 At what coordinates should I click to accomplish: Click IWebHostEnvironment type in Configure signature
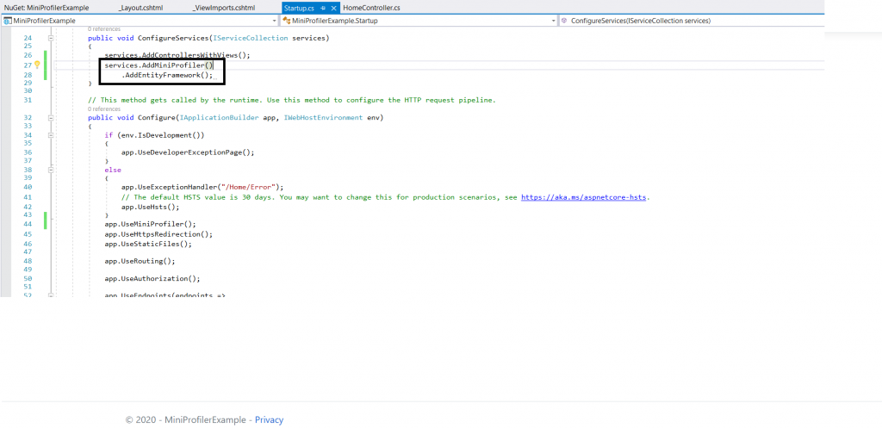324,118
